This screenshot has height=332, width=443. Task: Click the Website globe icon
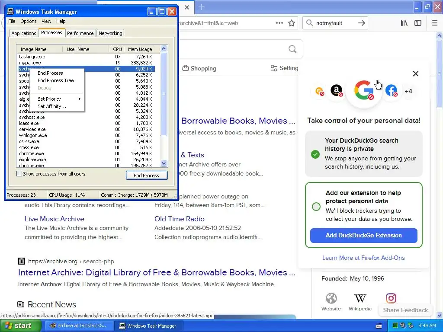click(331, 298)
